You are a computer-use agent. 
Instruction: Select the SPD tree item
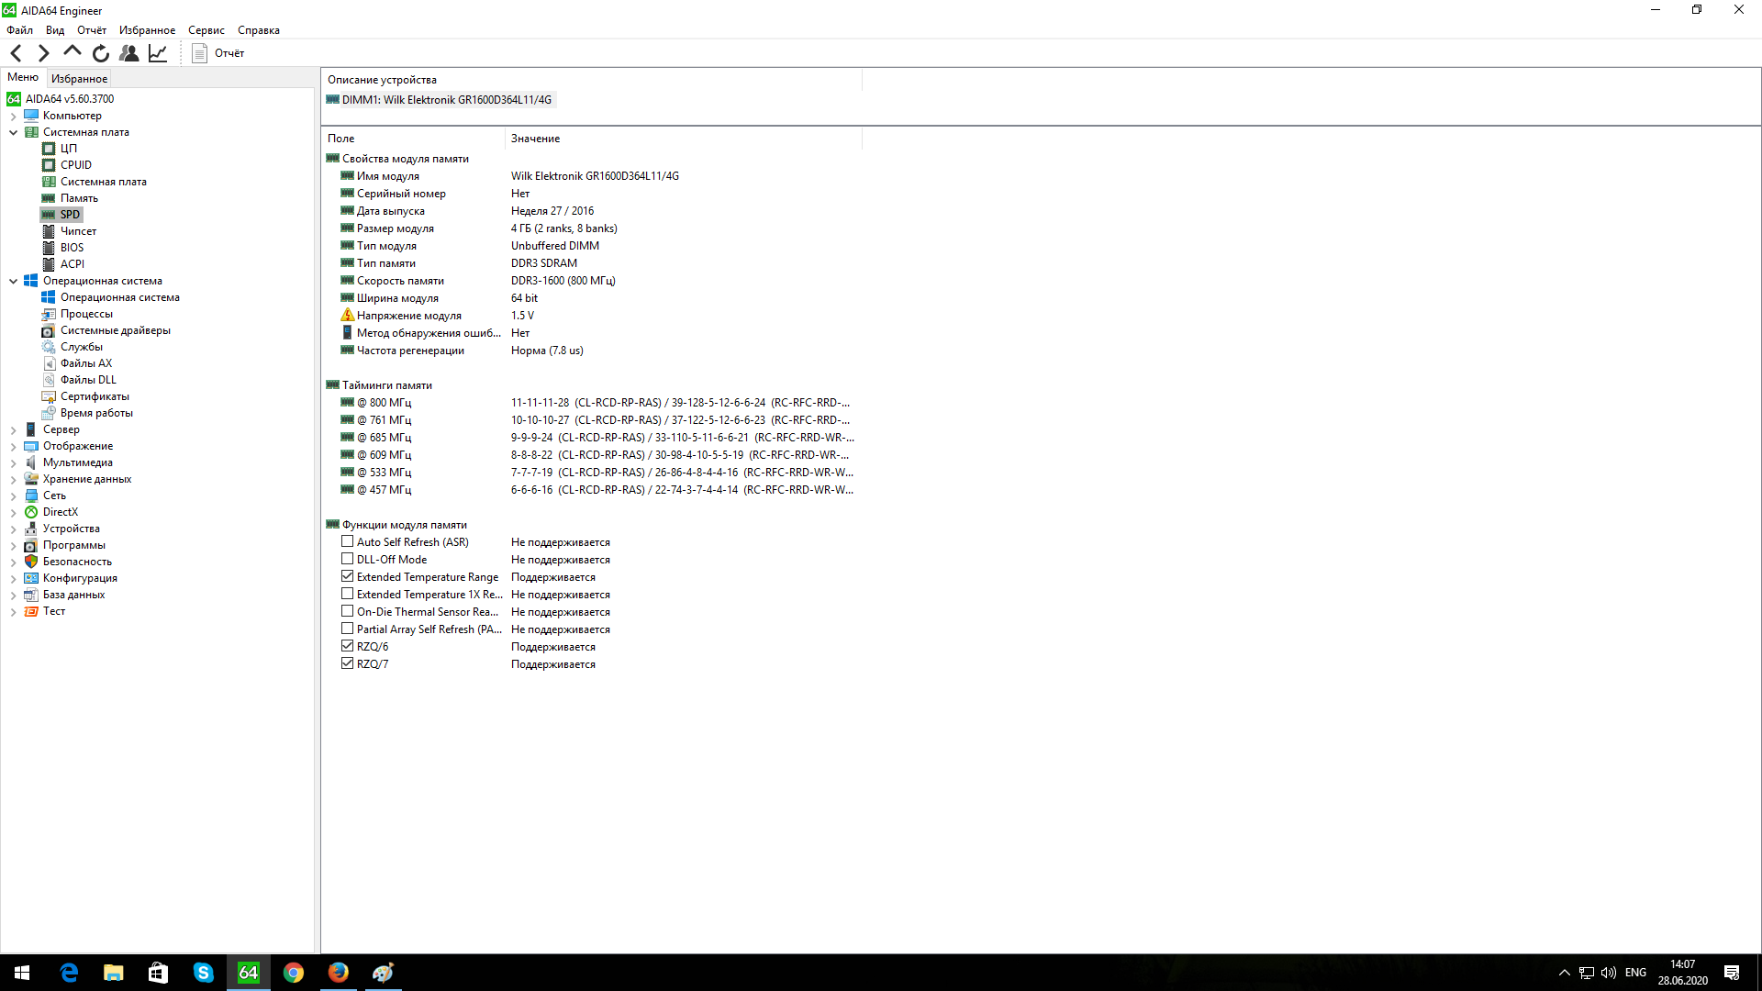pyautogui.click(x=70, y=215)
